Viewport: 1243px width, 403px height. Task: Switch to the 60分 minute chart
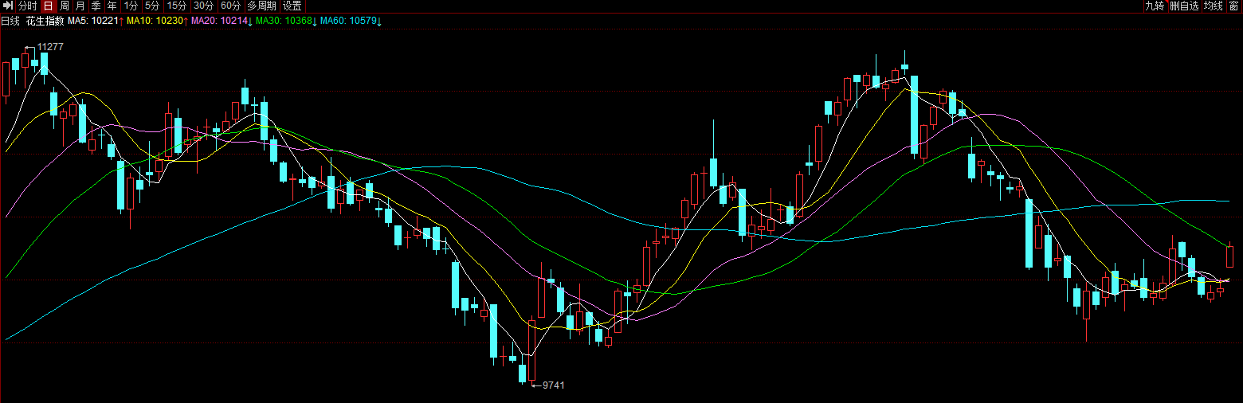click(x=231, y=6)
